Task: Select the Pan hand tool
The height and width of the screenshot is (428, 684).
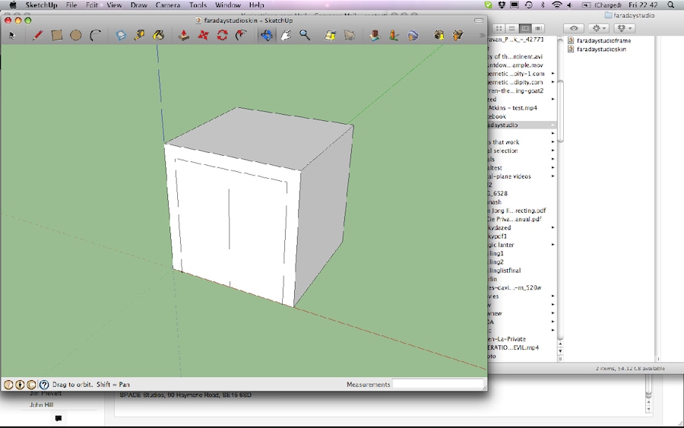Action: pos(286,35)
